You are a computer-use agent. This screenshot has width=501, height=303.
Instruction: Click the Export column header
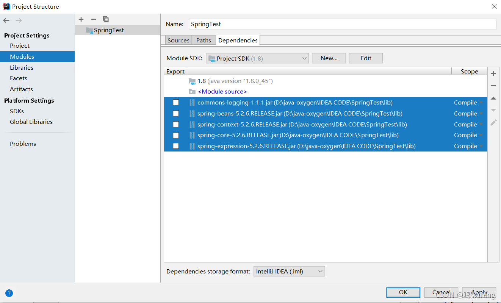point(175,71)
